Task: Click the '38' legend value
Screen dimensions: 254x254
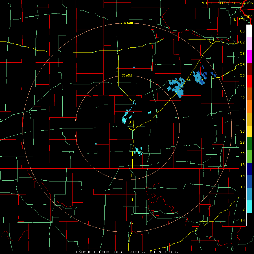Action: (242, 109)
